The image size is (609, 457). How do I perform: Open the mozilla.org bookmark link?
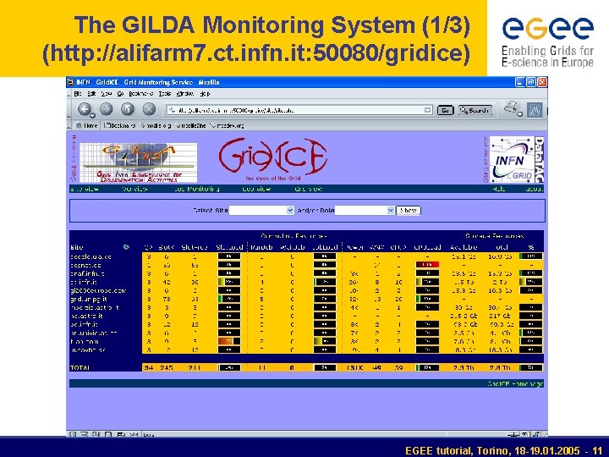pos(156,125)
